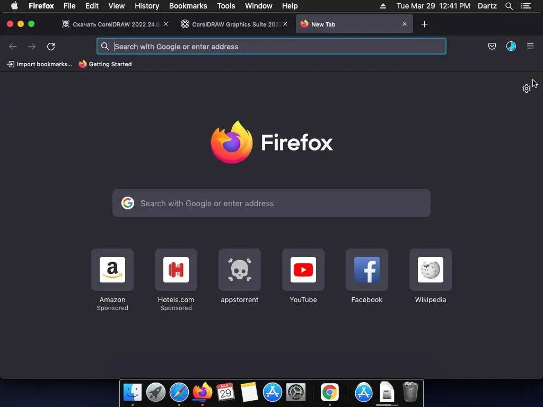Close the CorelDRAW Graphics Suite tab
Image resolution: width=543 pixels, height=407 pixels.
pos(285,24)
